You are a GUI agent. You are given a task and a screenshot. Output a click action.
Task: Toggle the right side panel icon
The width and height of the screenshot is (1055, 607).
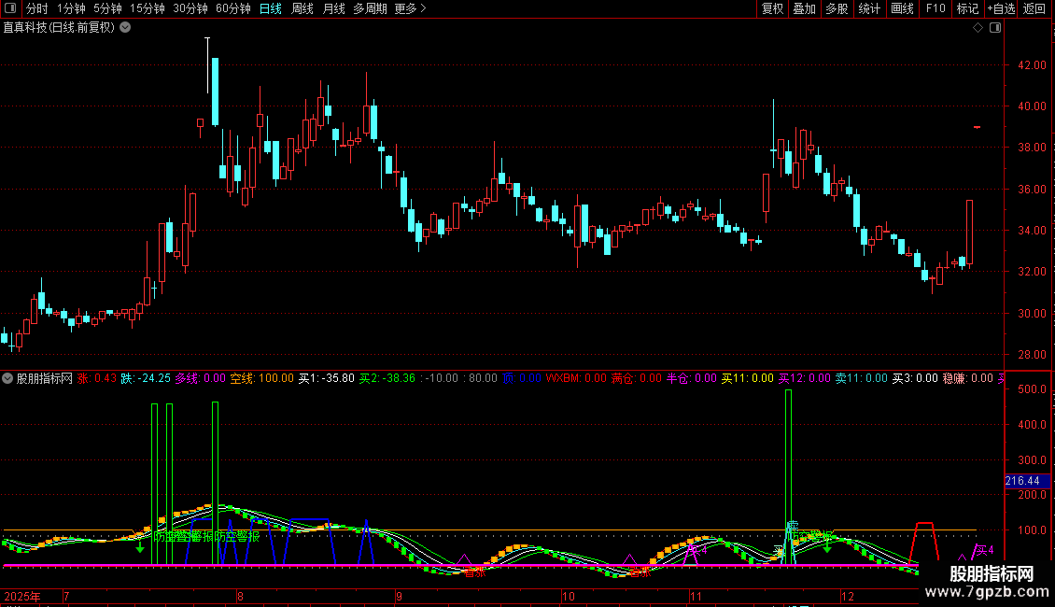click(x=995, y=28)
